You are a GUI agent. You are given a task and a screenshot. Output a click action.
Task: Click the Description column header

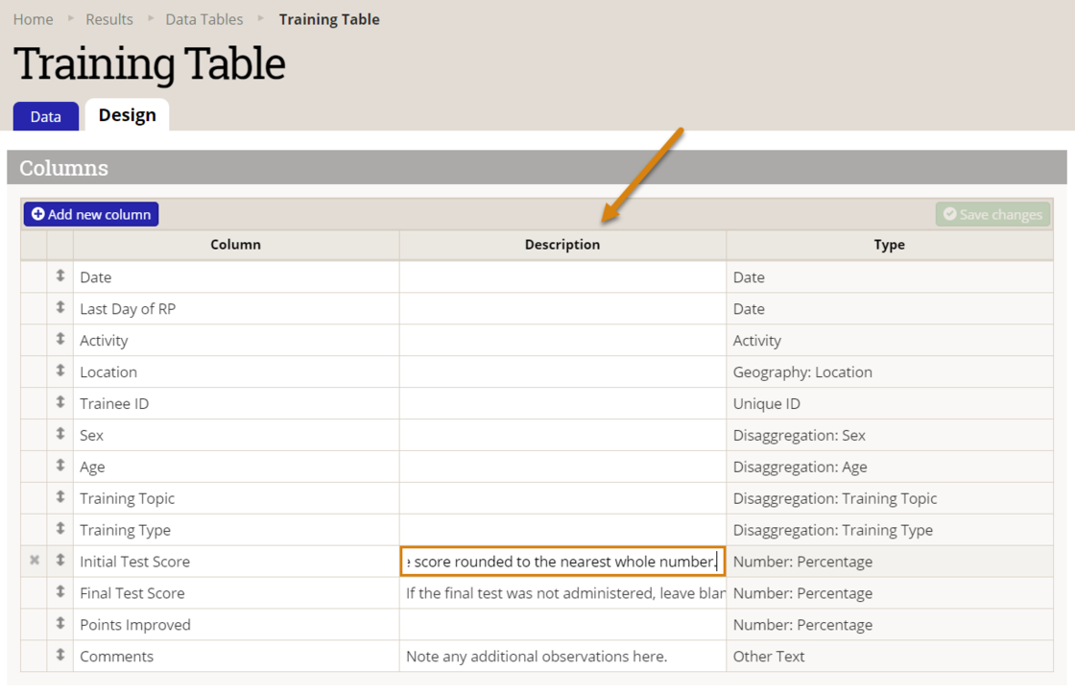pos(561,245)
